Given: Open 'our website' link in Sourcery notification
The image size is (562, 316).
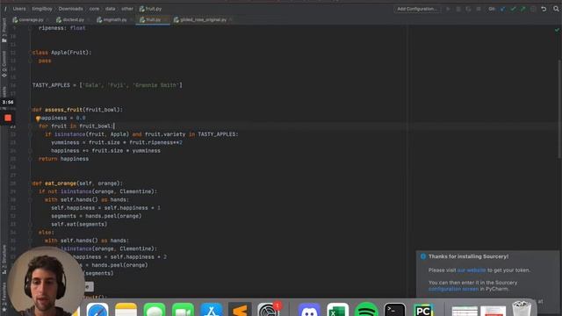Looking at the screenshot, I should pyautogui.click(x=472, y=270).
